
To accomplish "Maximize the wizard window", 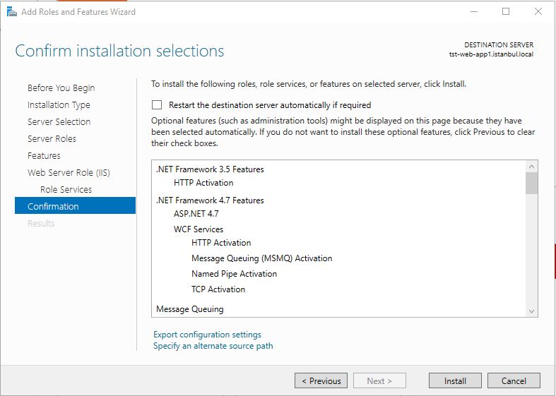I will coord(506,12).
